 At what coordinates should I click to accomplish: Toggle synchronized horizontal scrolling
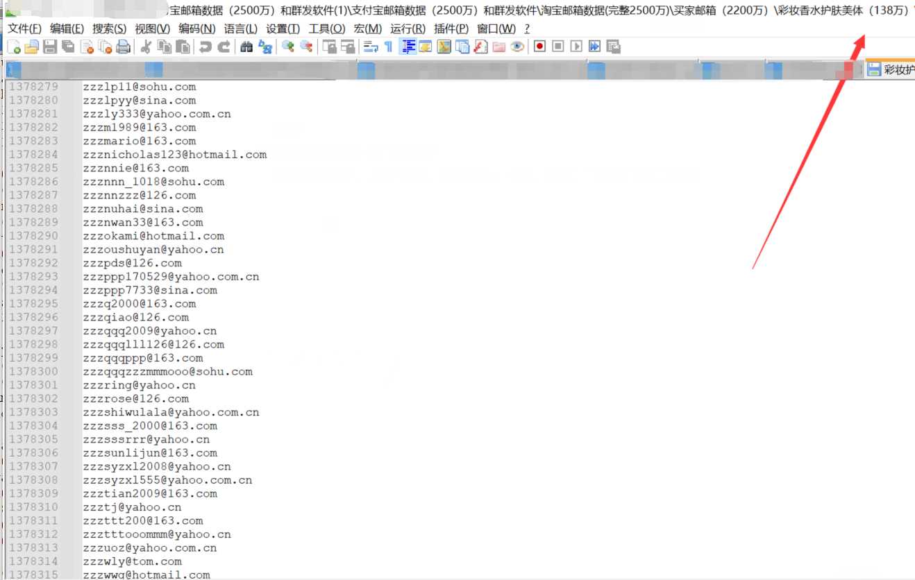tap(347, 46)
